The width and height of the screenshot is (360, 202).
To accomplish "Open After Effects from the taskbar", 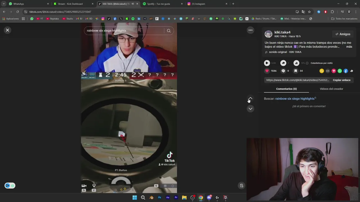I will (x=168, y=198).
